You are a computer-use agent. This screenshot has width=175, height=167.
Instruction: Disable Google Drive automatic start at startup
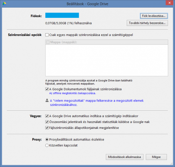(47, 116)
